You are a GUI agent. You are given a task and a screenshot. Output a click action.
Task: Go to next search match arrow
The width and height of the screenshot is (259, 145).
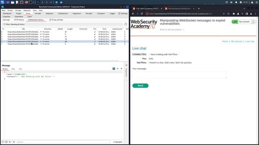pyautogui.click(x=14, y=142)
